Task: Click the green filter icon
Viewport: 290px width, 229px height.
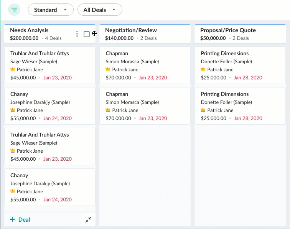Action: (14, 10)
